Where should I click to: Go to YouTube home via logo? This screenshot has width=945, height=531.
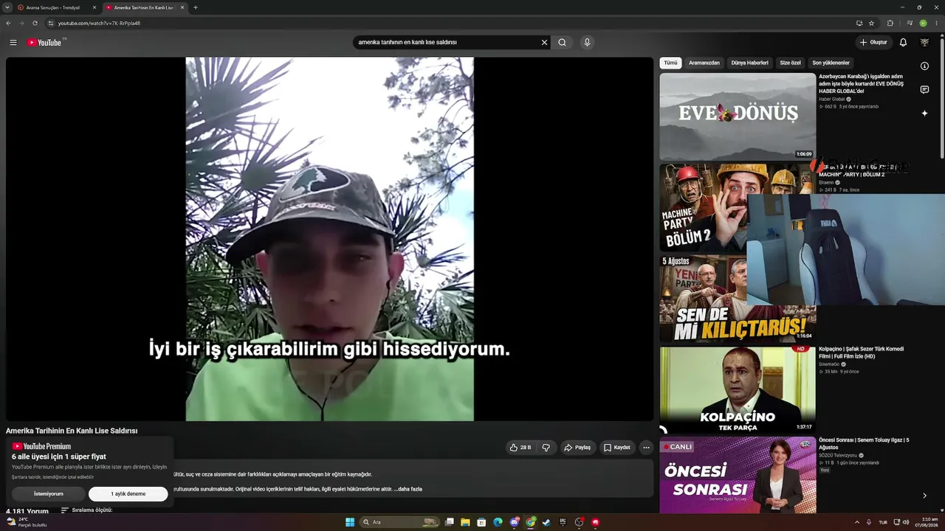(x=45, y=42)
